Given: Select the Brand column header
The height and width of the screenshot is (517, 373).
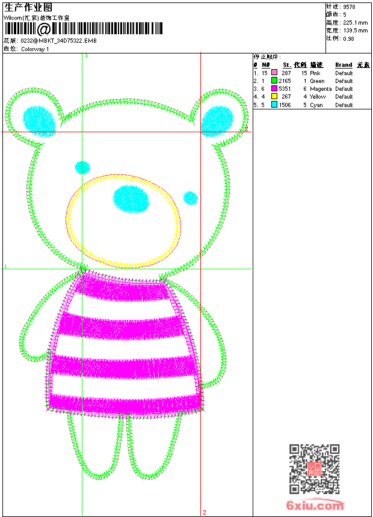Looking at the screenshot, I should point(344,65).
